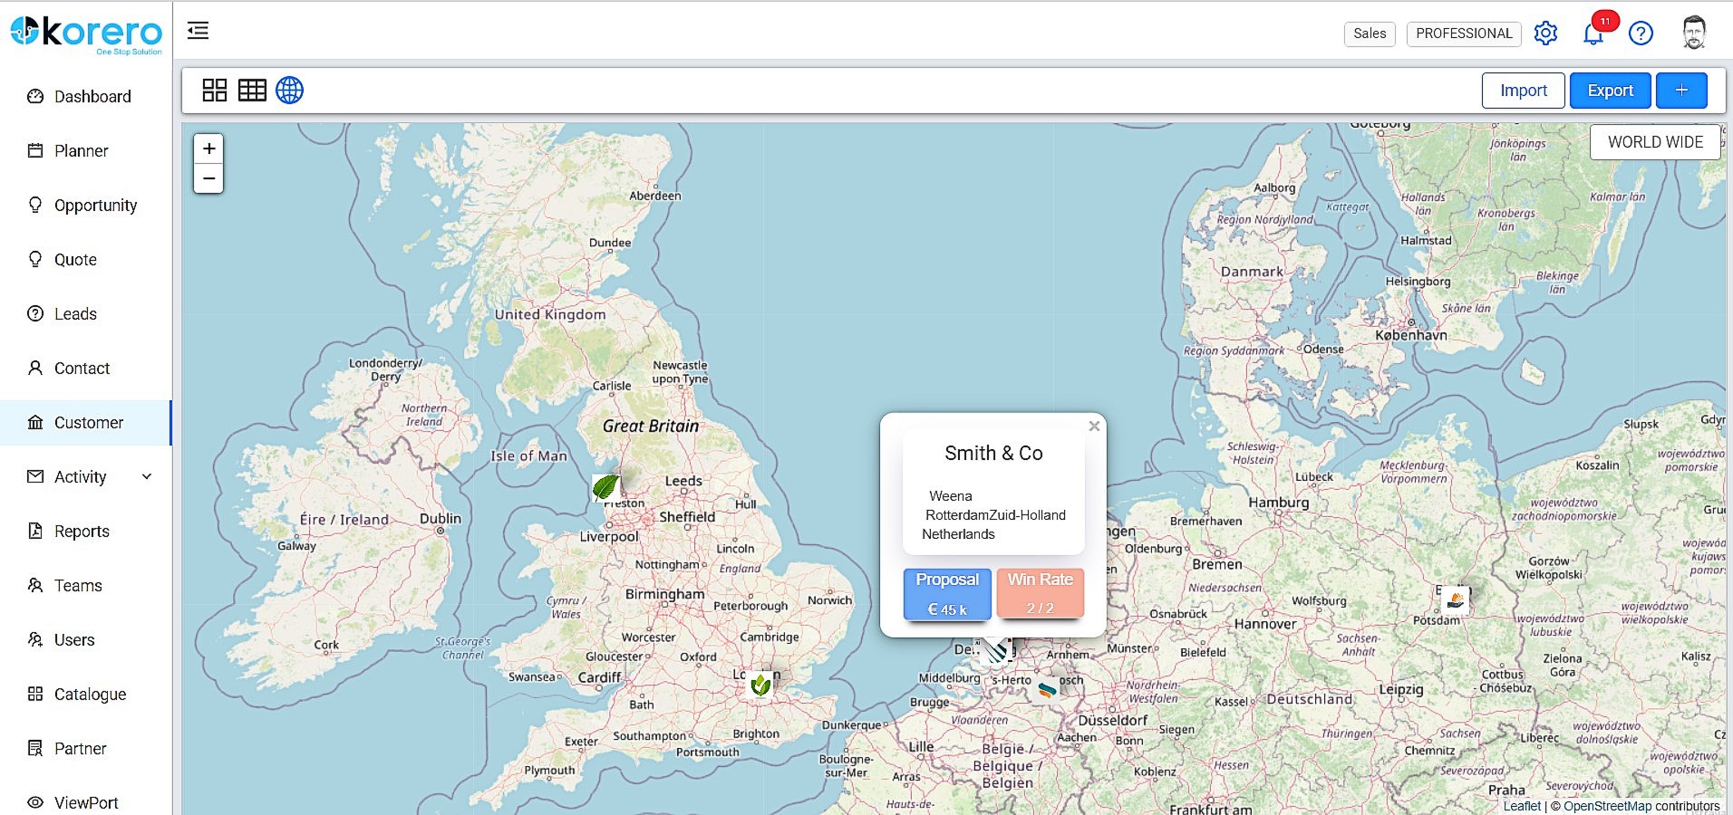The height and width of the screenshot is (815, 1733).
Task: Expand the Activity submenu chevron
Action: (147, 477)
